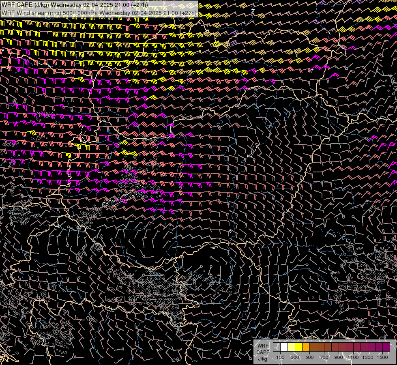The image size is (397, 365).
Task: Click the 100 legend value
Action: click(280, 357)
